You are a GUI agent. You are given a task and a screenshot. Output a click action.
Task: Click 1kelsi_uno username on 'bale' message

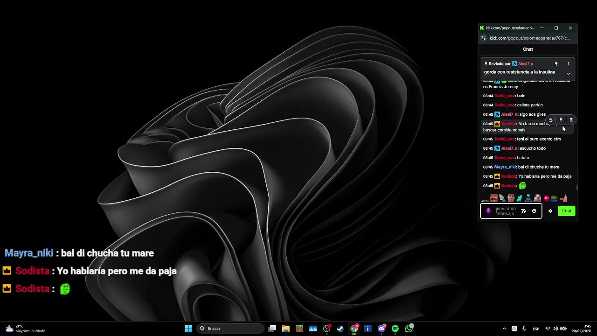tap(505, 96)
